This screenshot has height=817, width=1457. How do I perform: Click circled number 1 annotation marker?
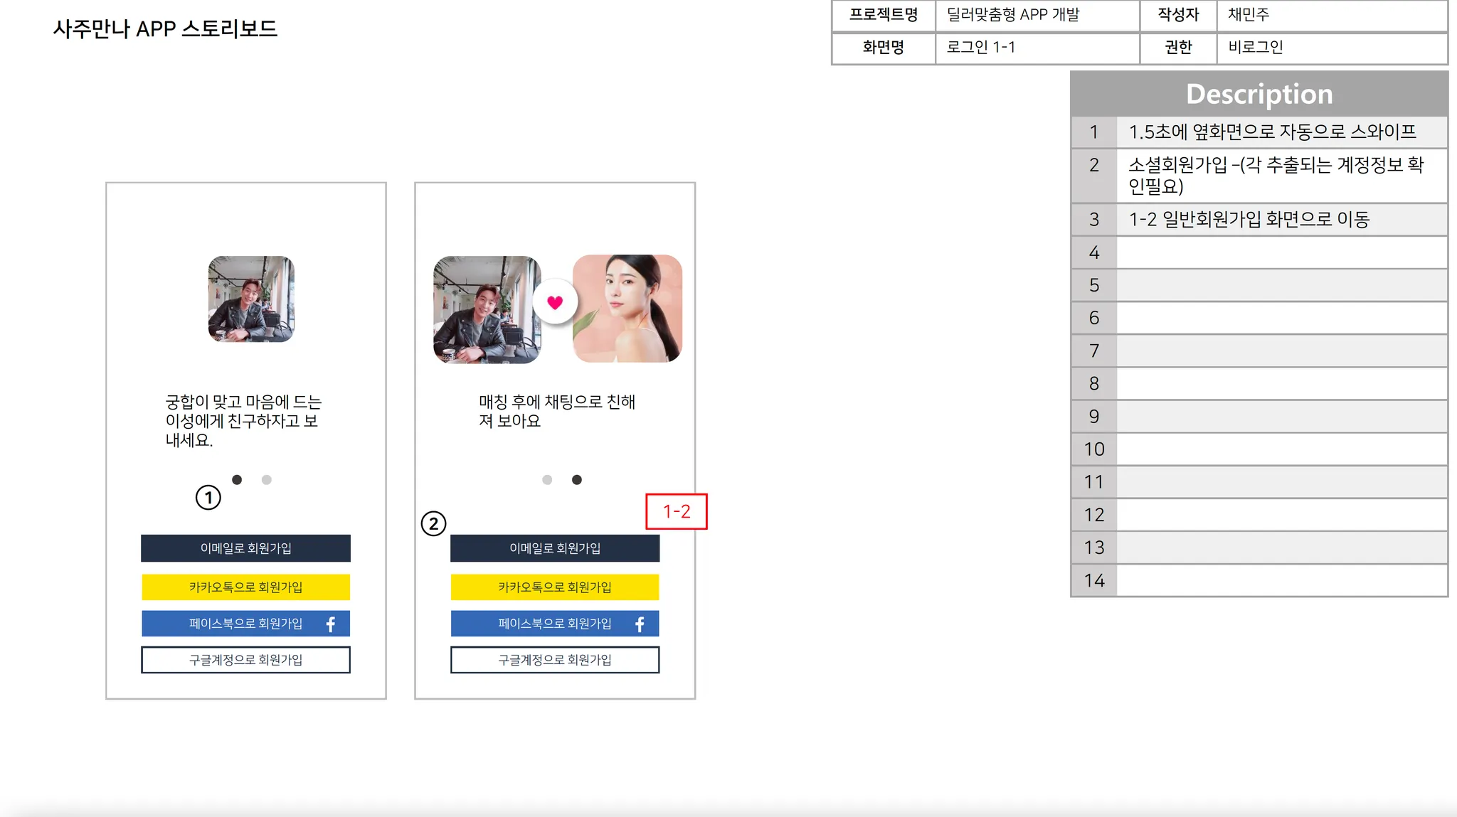pyautogui.click(x=208, y=497)
